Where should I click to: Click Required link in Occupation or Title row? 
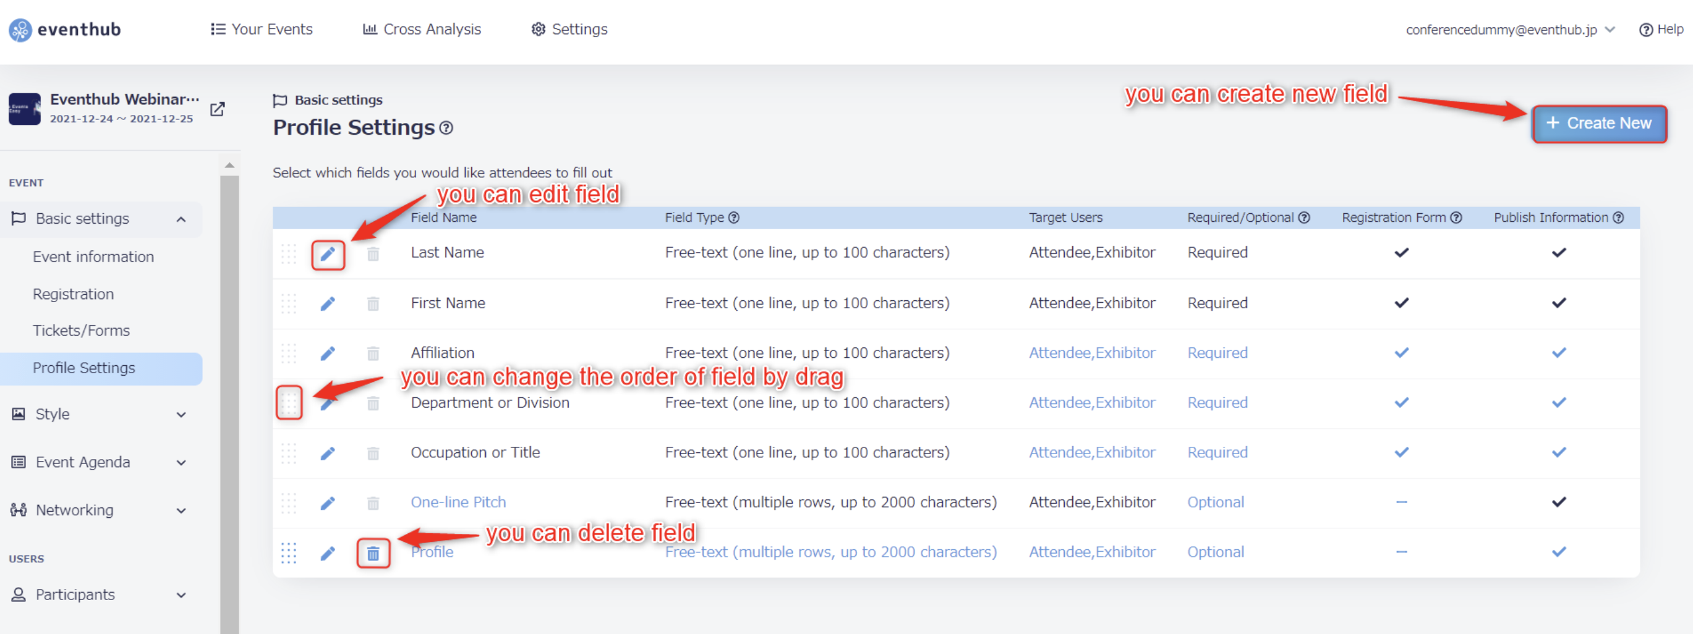1217,453
